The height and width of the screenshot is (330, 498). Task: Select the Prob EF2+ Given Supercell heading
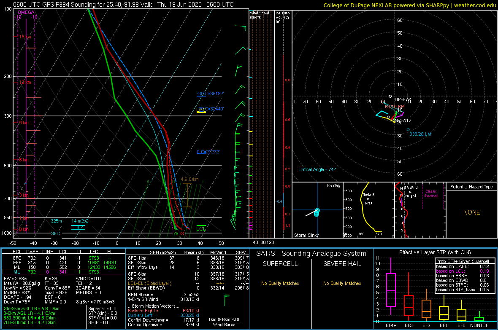(463, 261)
